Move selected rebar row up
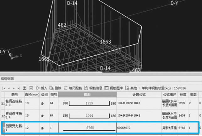The image size is (202, 136). [25, 88]
